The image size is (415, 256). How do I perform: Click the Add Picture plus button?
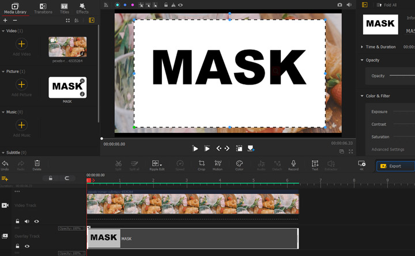pyautogui.click(x=21, y=85)
